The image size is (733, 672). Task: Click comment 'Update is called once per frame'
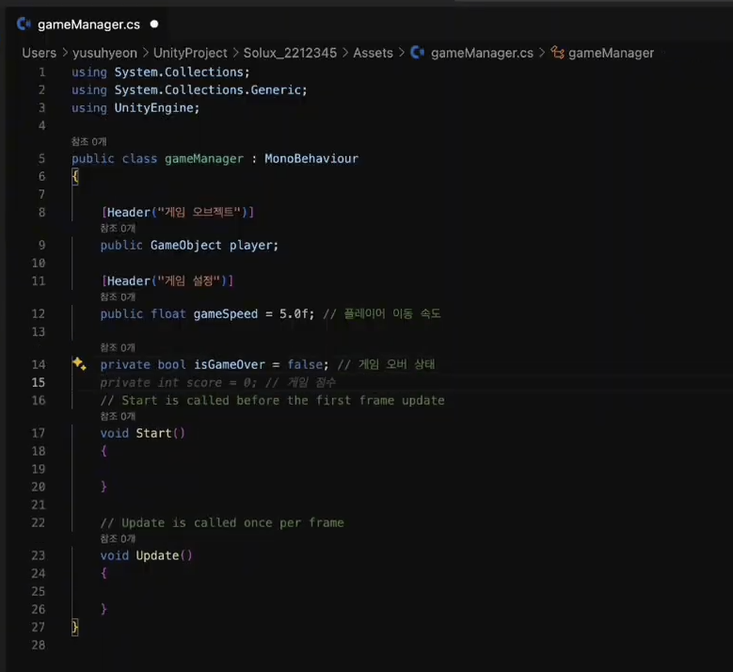222,522
